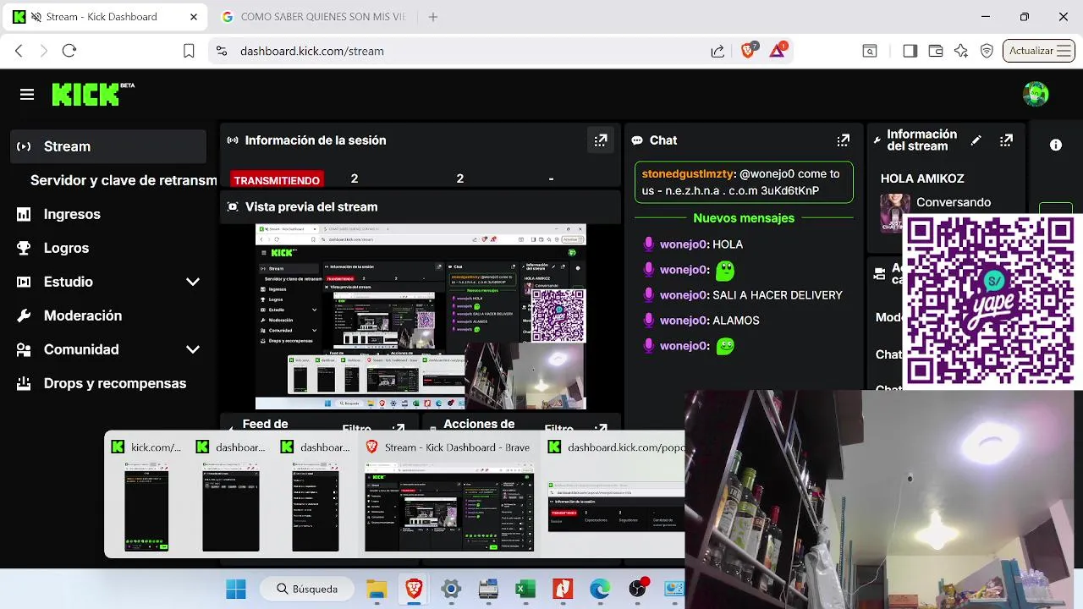Open Stream in the sidebar
1083x609 pixels.
click(x=108, y=146)
